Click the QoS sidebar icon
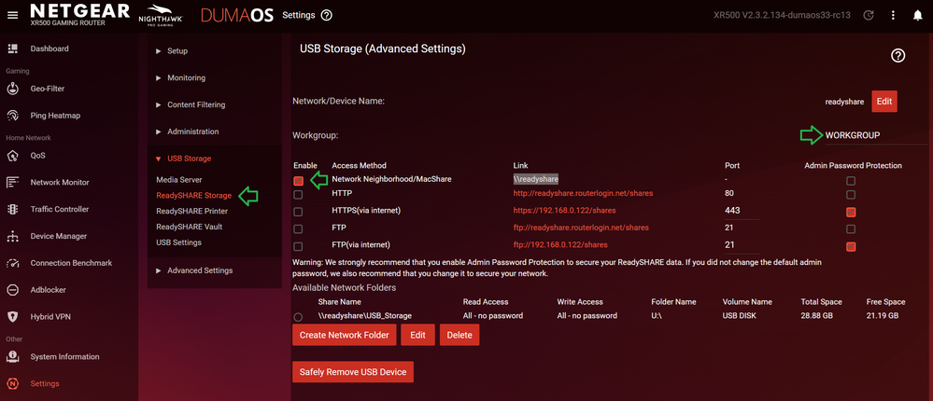Viewport: 933px width, 401px height. click(12, 156)
